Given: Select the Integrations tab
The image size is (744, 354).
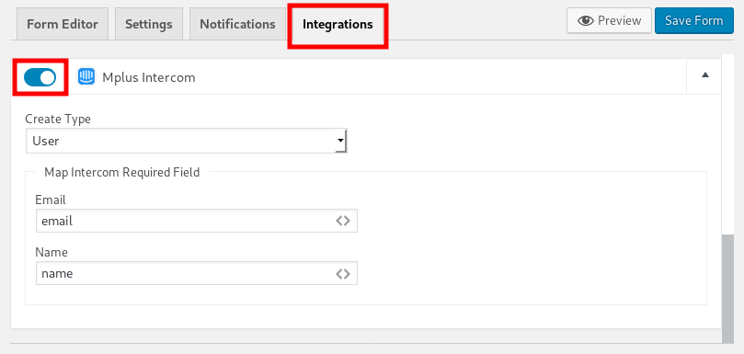Looking at the screenshot, I should coord(338,24).
